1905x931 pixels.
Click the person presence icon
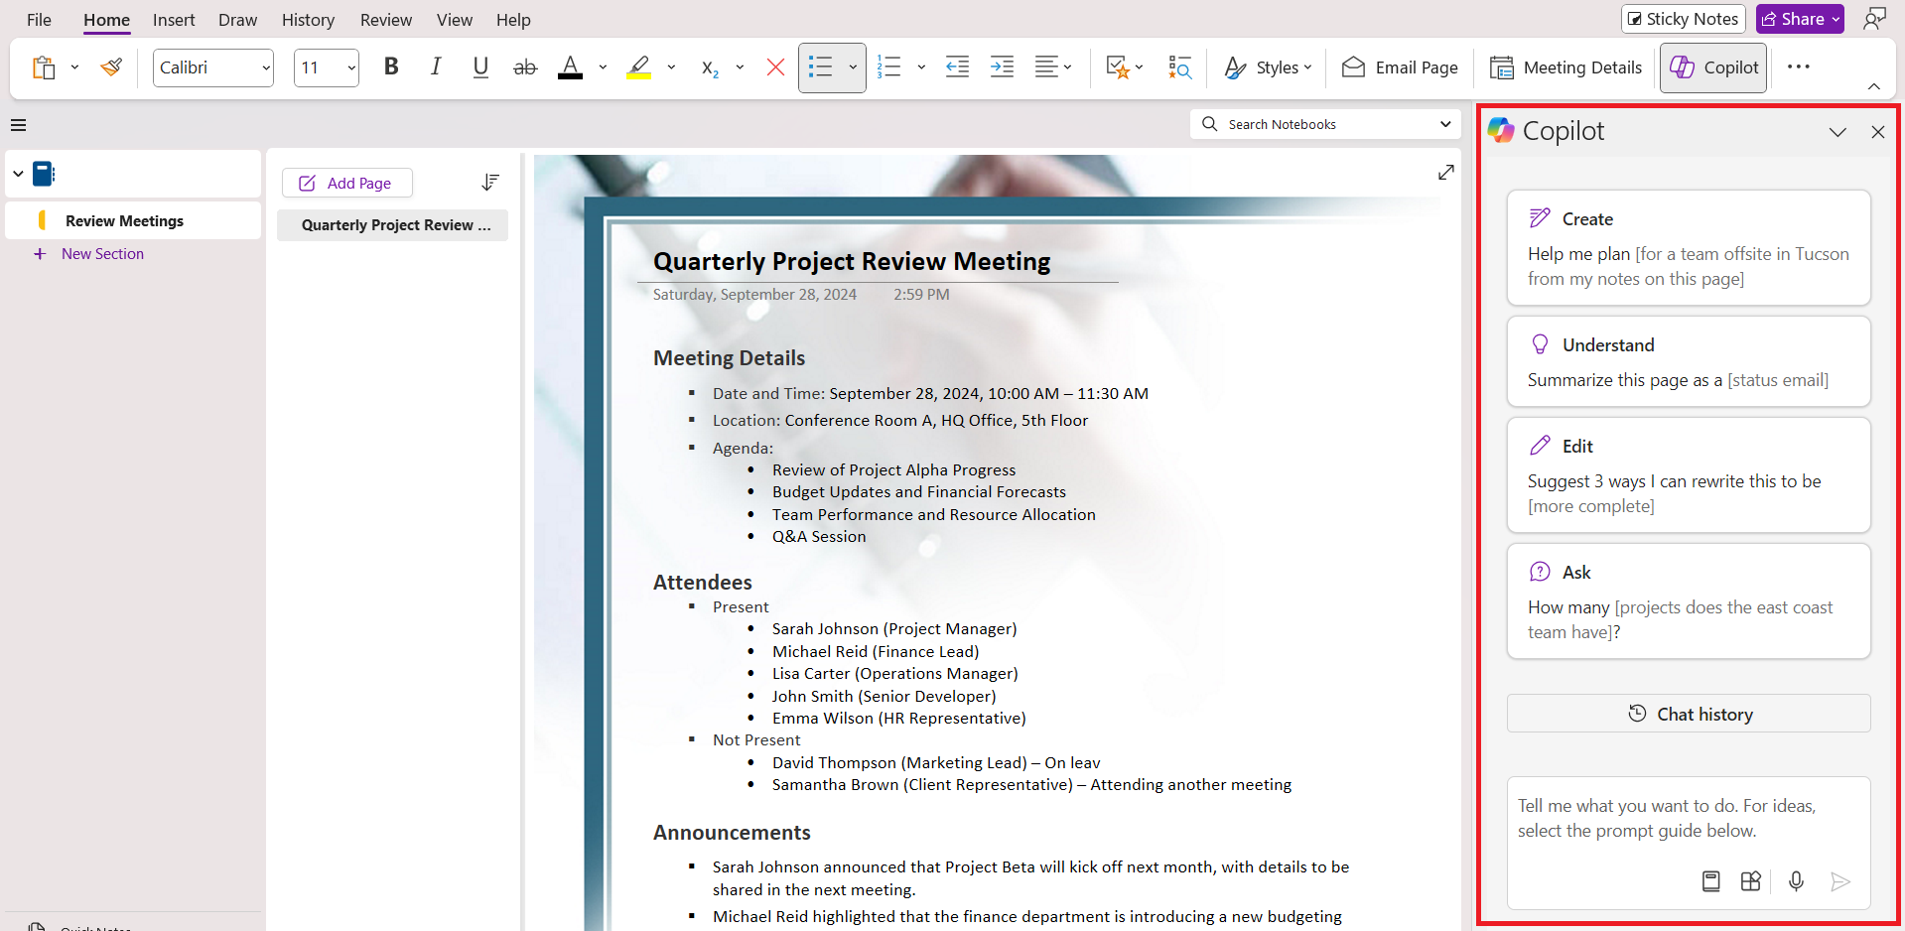[x=1874, y=19]
